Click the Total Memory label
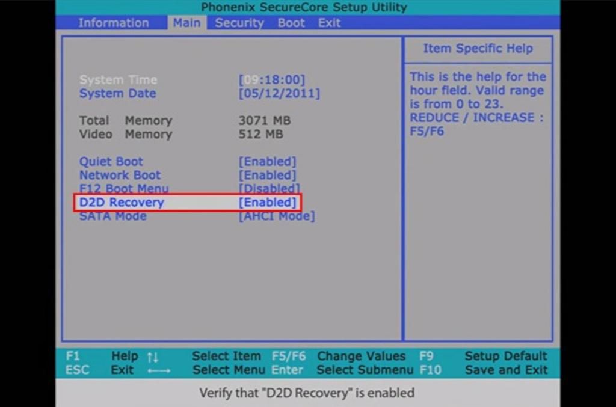The width and height of the screenshot is (616, 407). (126, 120)
